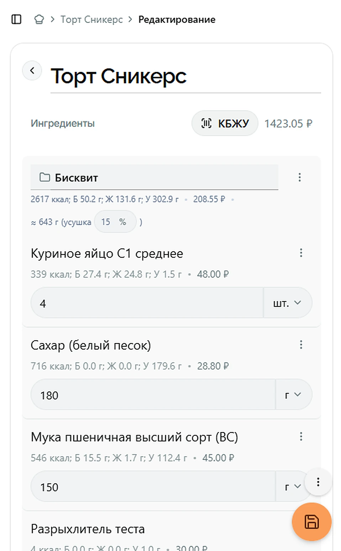Click the total price 1423.05 ₽
341x551 pixels.
coord(288,124)
